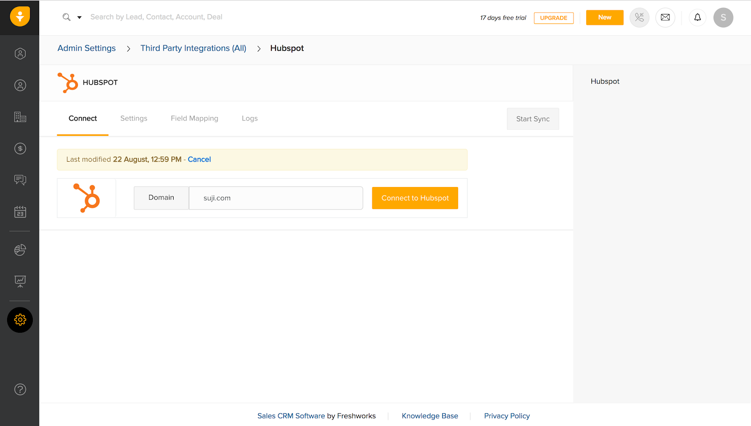751x426 pixels.
Task: Click the Hubspot logo in header
Action: (x=68, y=82)
